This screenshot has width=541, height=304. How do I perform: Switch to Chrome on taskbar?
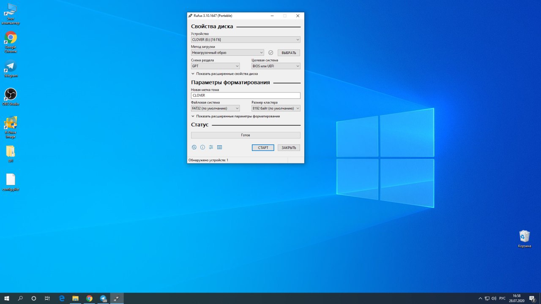point(89,298)
